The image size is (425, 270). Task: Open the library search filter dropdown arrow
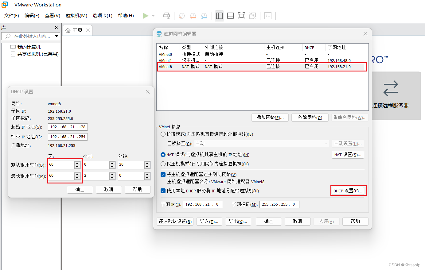57,36
